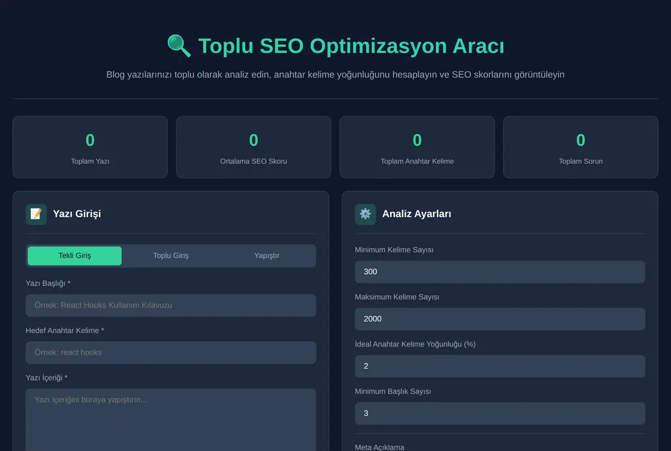The height and width of the screenshot is (451, 671).
Task: Click the Yazı İçeriği * label
Action: pos(46,378)
